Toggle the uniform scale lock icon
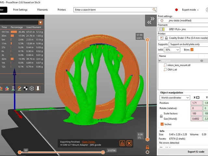208x156 pixels. [161, 116]
